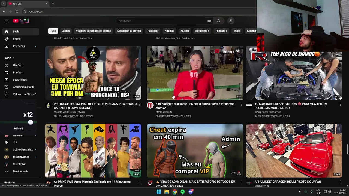Select the Battlefield 6 filter chip

pyautogui.click(x=202, y=31)
